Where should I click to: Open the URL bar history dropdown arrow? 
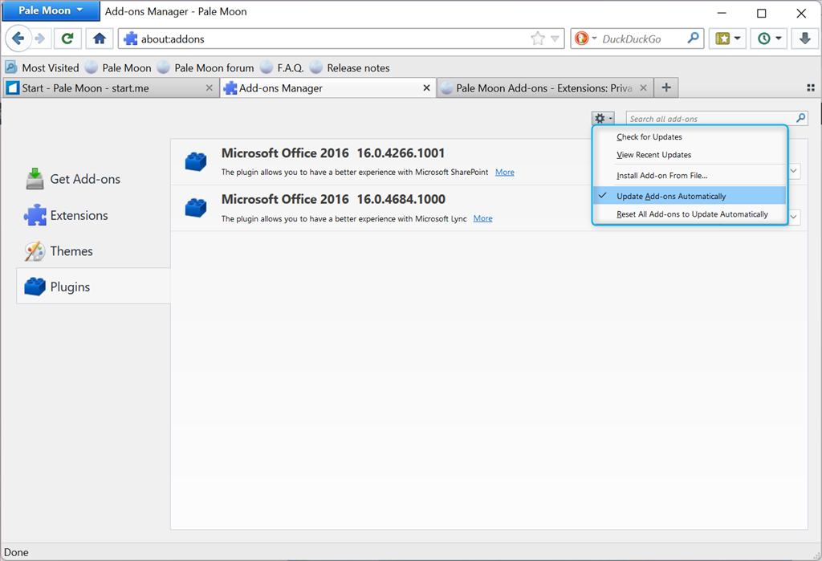coord(555,39)
